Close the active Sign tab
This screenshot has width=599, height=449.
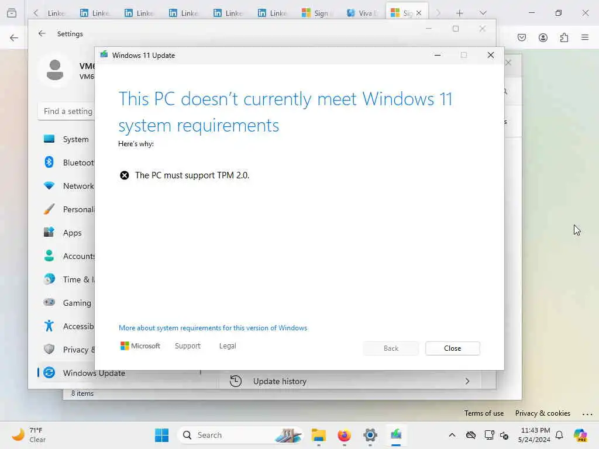[419, 13]
